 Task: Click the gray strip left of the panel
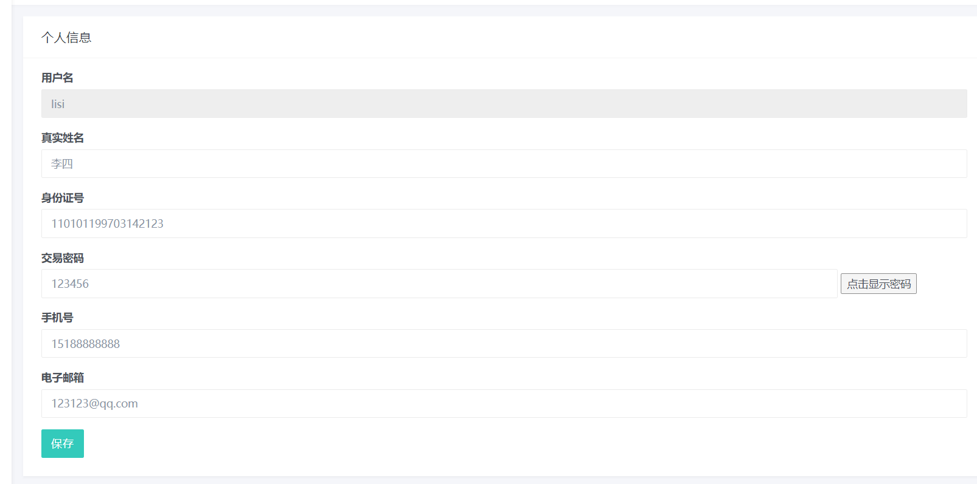(17, 243)
